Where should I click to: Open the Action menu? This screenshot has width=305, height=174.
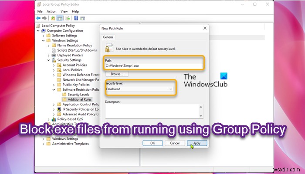tap(51, 11)
